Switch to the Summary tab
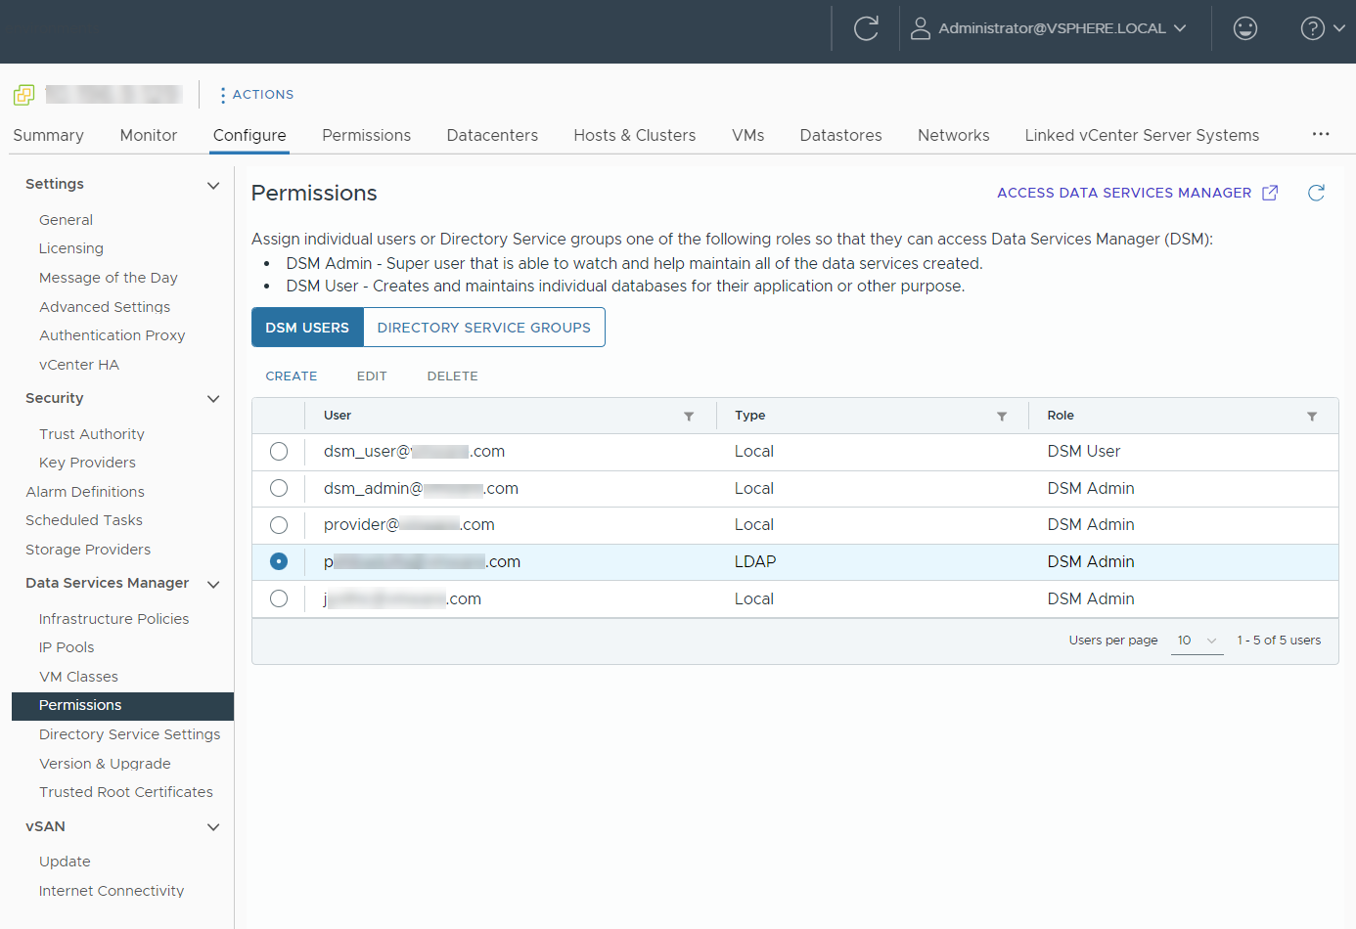 [x=48, y=135]
